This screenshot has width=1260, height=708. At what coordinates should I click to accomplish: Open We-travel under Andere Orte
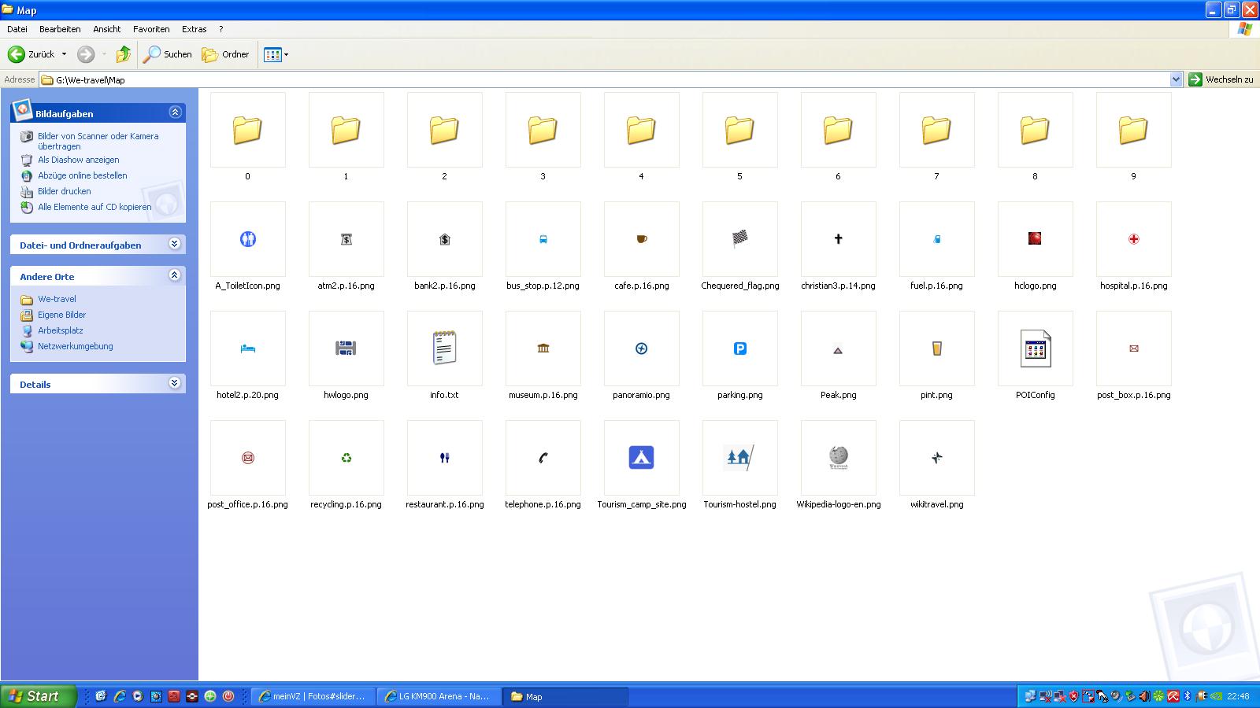click(57, 299)
